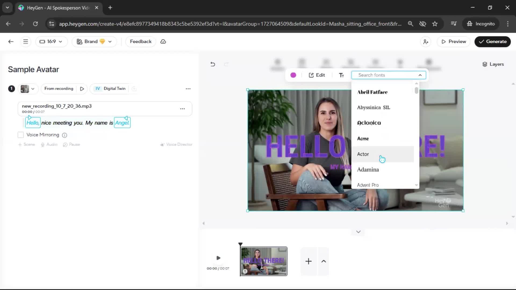The image size is (516, 290).
Task: Click the undo arrow icon
Action: coord(213,64)
